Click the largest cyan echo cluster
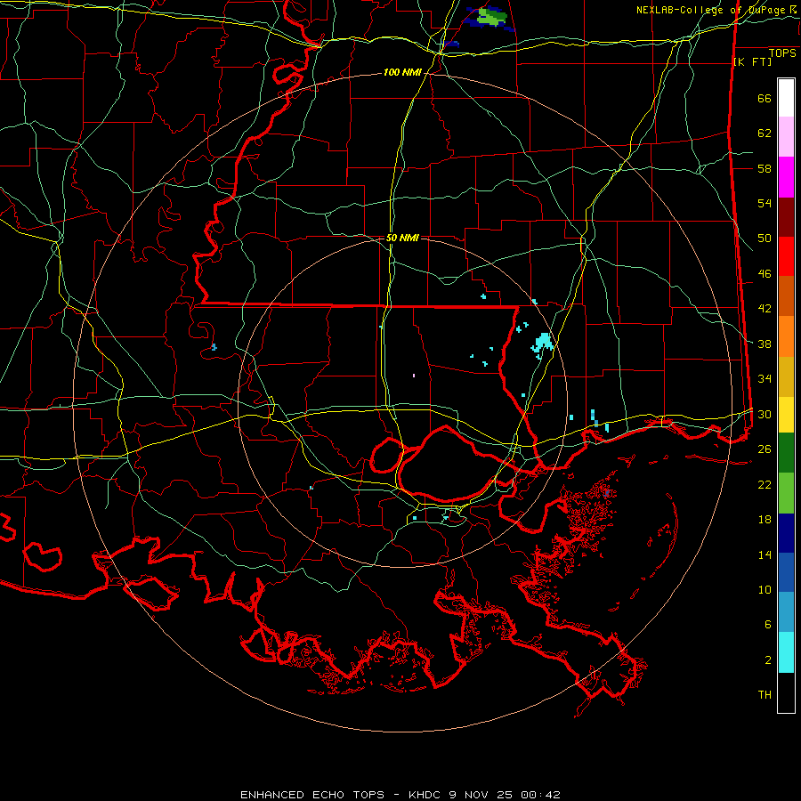The image size is (801, 801). (x=543, y=343)
